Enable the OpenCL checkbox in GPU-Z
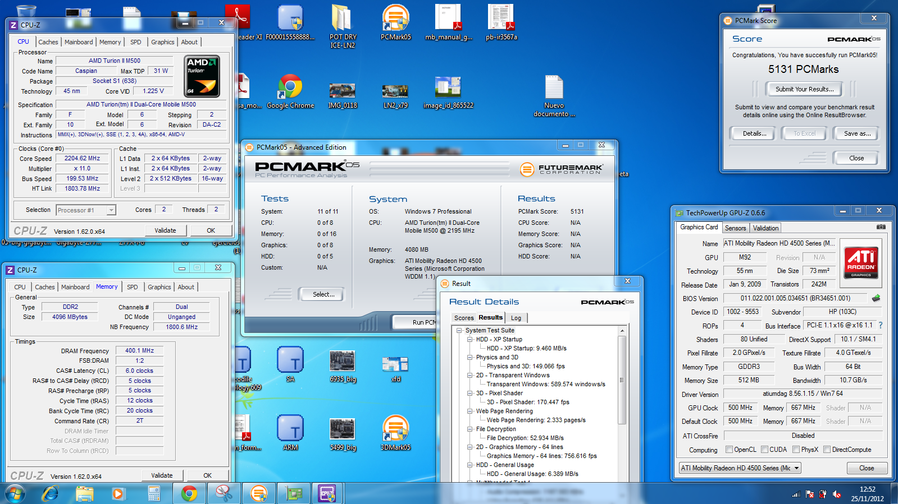This screenshot has width=898, height=504. tap(729, 449)
